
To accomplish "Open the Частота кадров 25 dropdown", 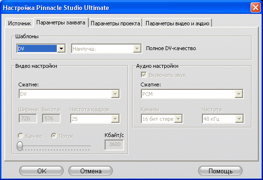I will (x=95, y=119).
